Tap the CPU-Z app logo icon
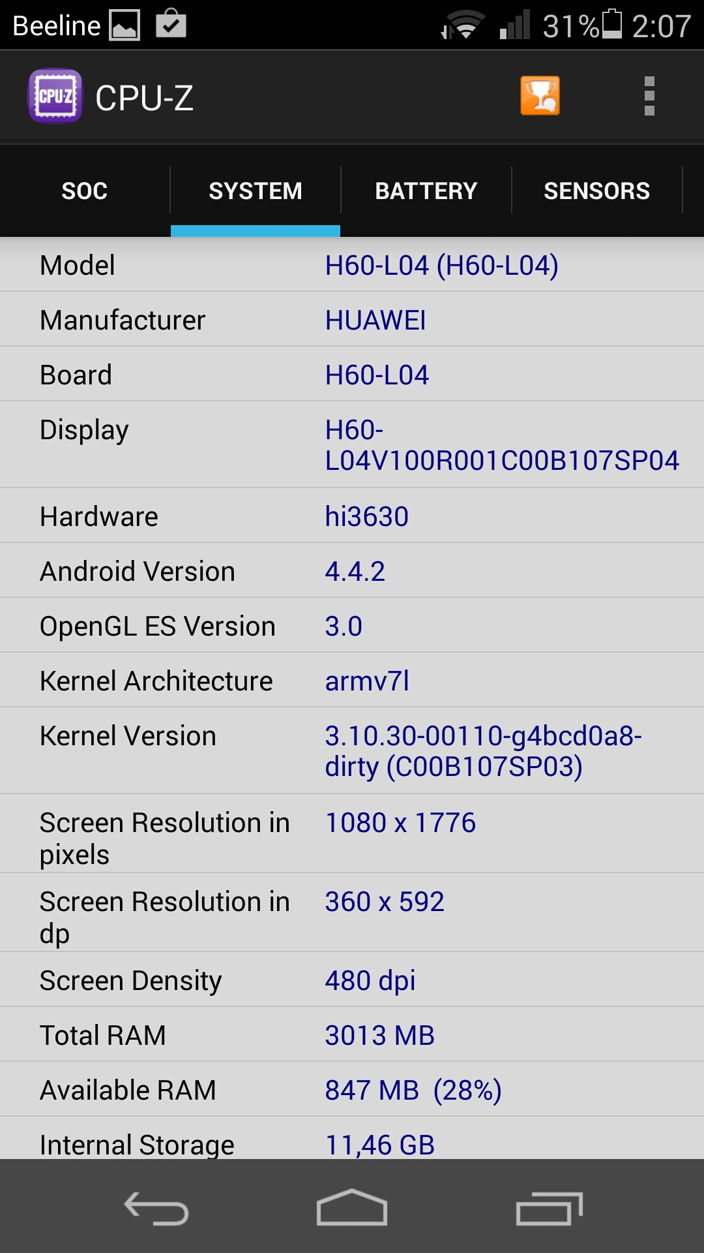 coord(55,96)
